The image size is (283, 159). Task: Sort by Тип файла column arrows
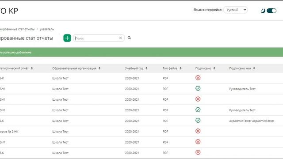180,68
